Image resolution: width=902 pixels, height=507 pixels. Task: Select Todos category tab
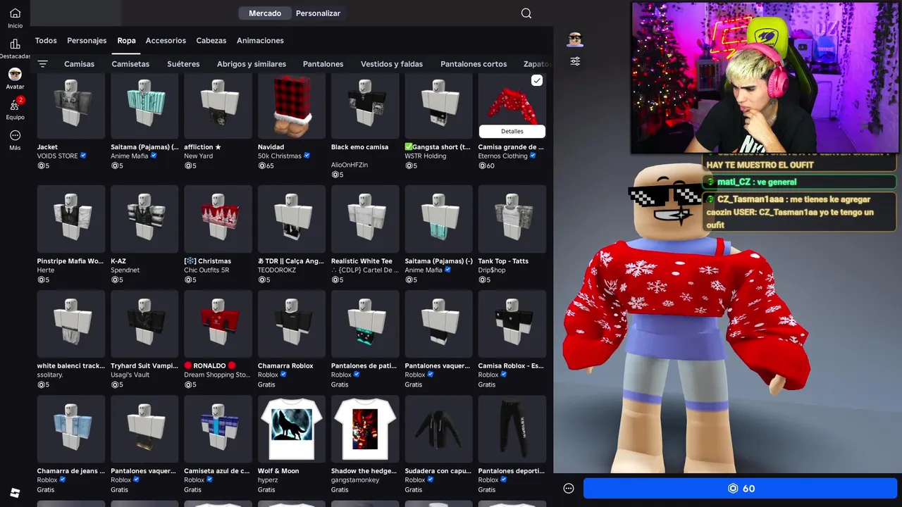[46, 41]
